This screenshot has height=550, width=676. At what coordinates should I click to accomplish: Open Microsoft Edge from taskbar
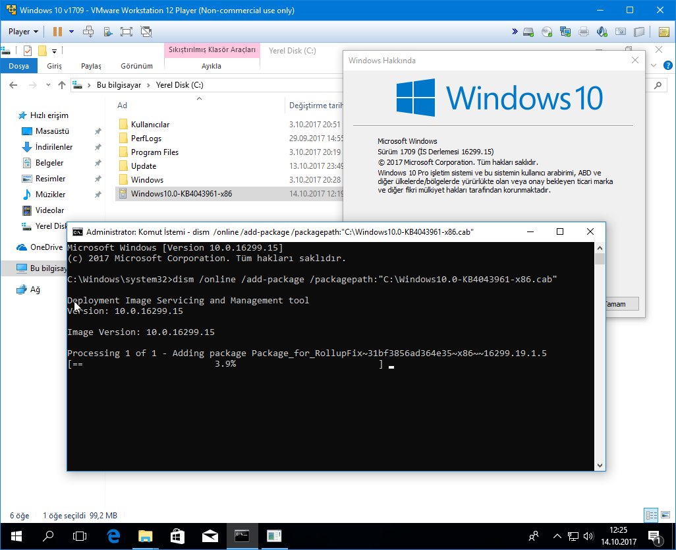pos(113,536)
